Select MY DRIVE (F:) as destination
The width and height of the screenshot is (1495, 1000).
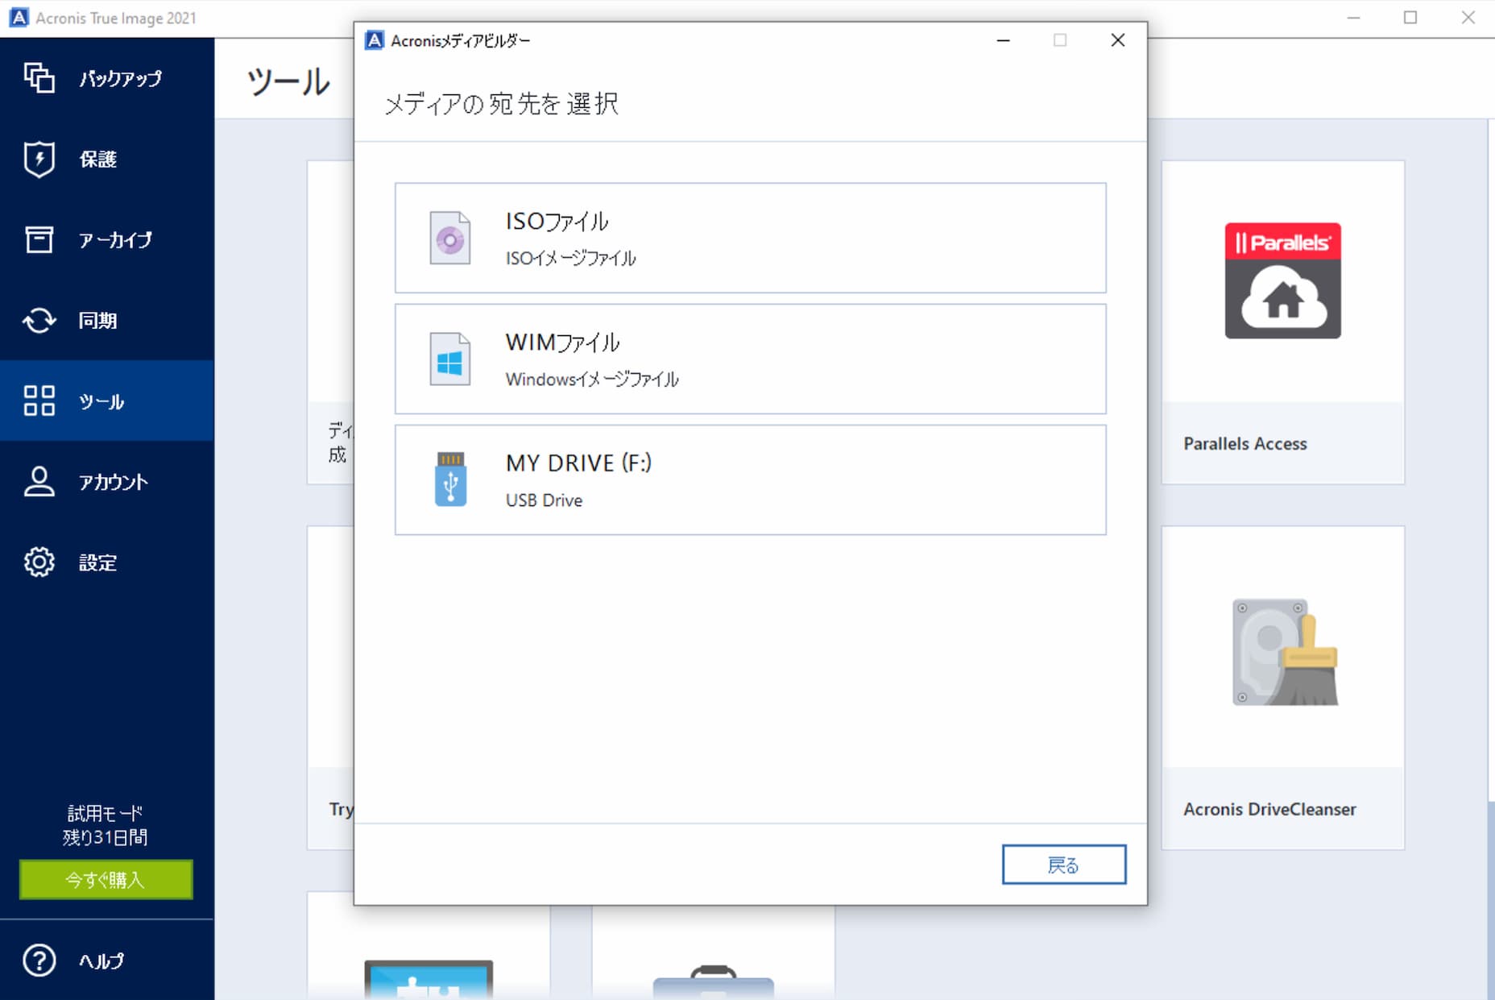click(750, 479)
